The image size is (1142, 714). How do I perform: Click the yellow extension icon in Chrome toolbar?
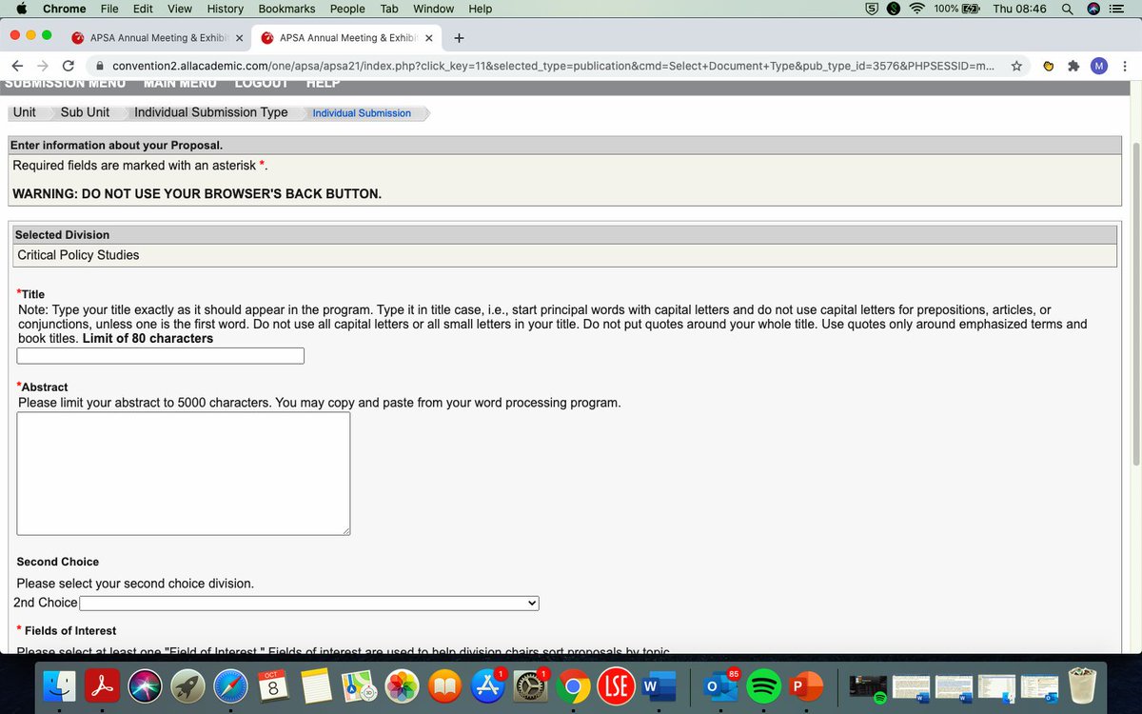point(1048,66)
